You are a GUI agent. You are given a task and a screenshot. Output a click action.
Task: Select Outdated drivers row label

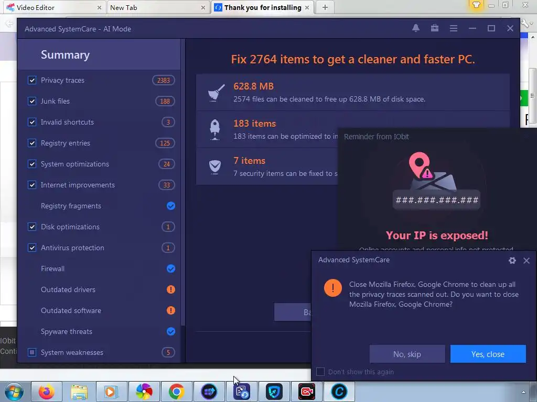(68, 289)
